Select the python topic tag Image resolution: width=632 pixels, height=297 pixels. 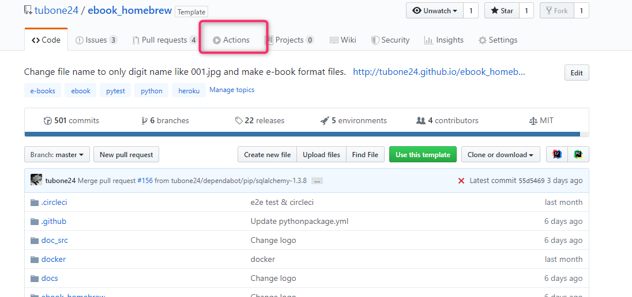(152, 90)
